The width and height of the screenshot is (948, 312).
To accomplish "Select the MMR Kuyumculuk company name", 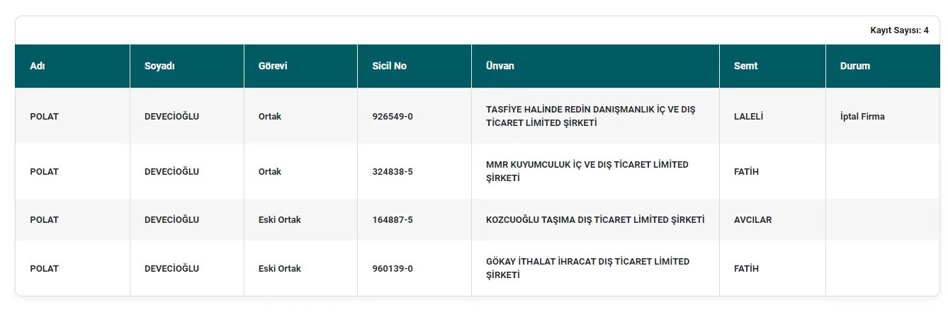I will click(x=587, y=171).
